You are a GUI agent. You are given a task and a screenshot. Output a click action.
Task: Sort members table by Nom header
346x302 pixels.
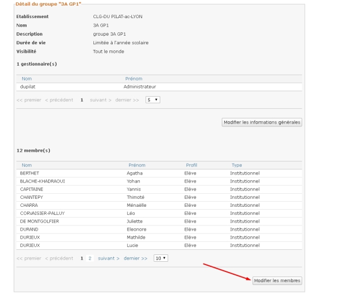tap(27, 165)
